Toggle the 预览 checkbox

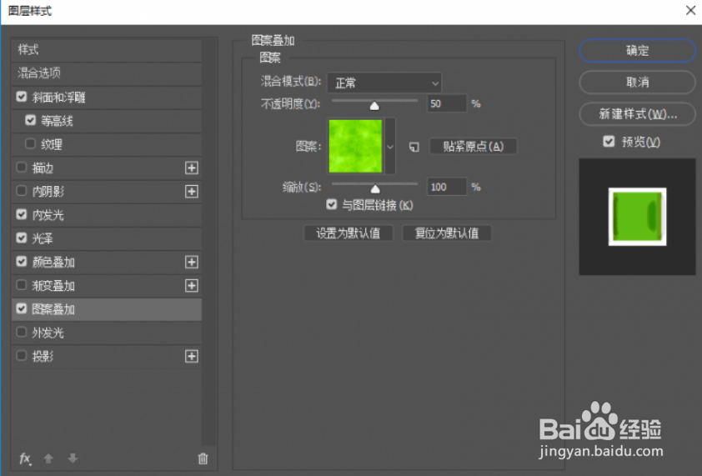point(609,142)
